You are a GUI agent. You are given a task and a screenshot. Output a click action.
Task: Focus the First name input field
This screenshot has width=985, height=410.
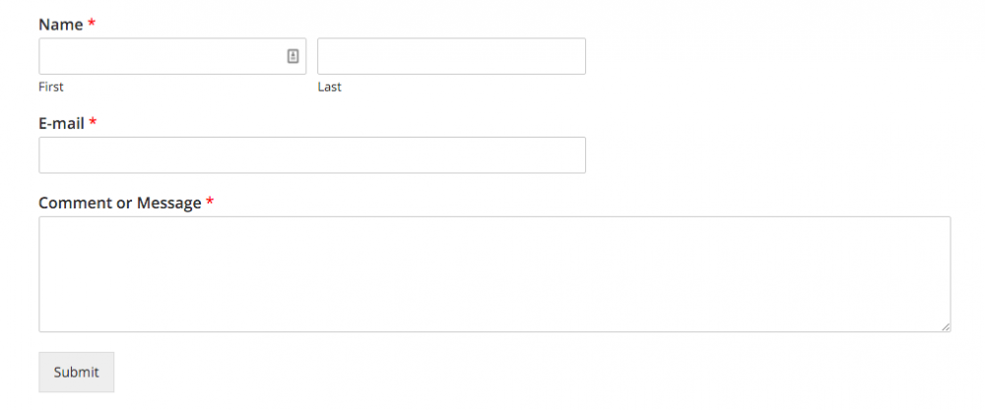point(158,56)
